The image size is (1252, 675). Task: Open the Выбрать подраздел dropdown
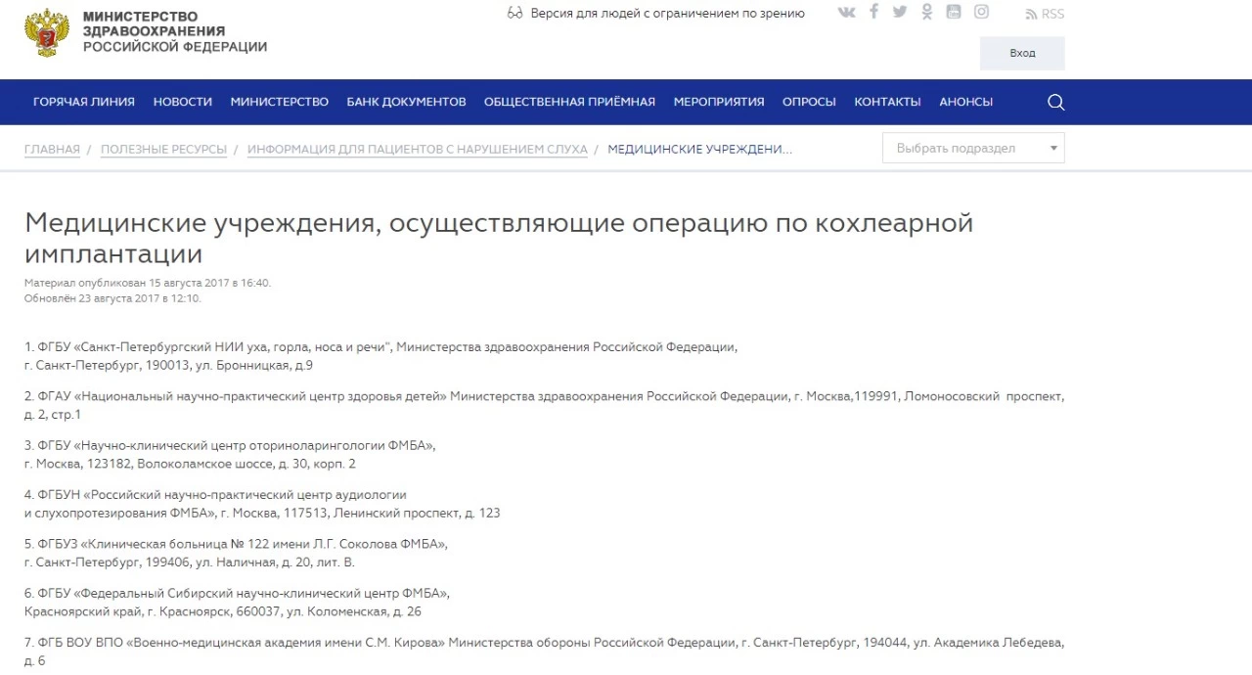(x=973, y=149)
